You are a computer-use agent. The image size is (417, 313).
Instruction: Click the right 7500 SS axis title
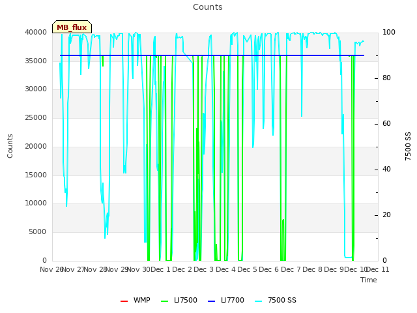(x=408, y=146)
